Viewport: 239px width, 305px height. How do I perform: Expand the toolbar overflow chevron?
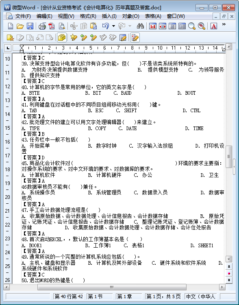point(224,24)
